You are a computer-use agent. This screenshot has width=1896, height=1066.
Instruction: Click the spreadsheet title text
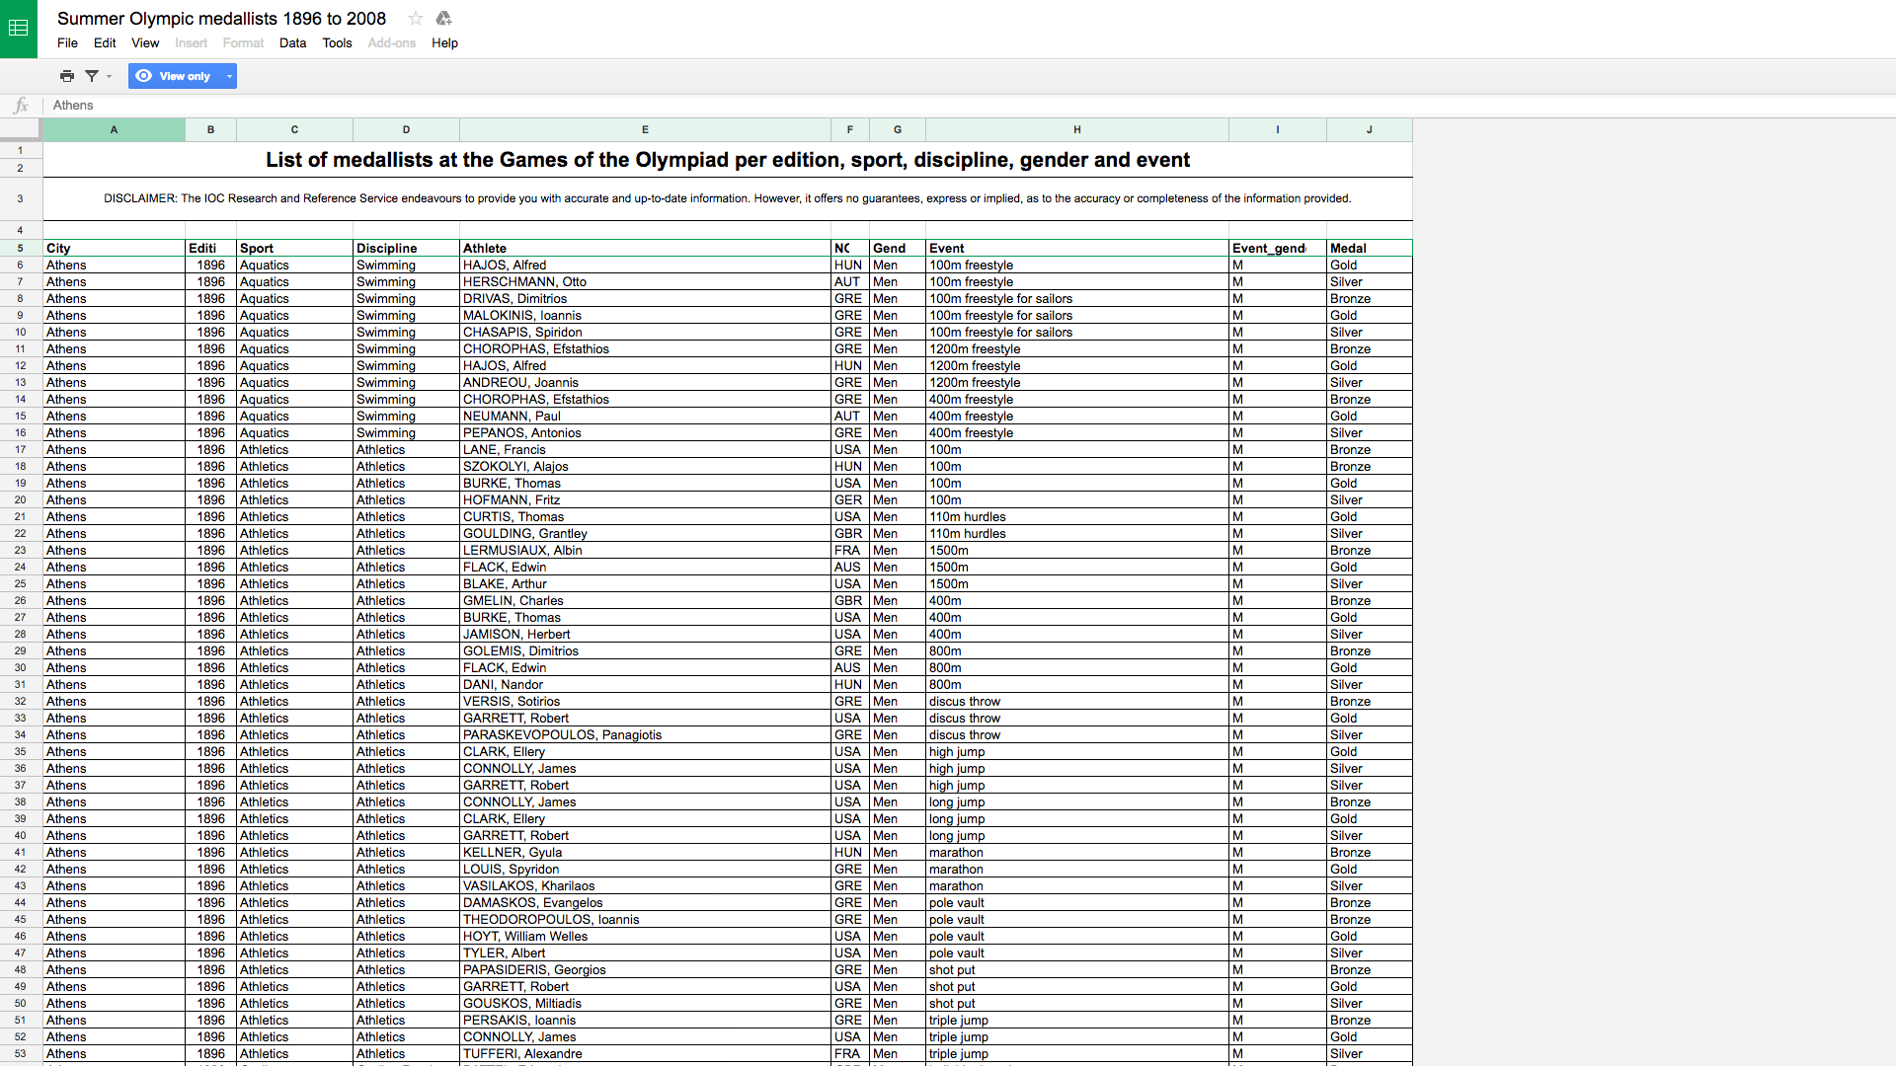click(221, 19)
